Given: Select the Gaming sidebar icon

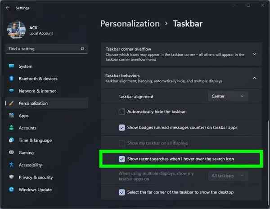Looking at the screenshot, I should 11,153.
